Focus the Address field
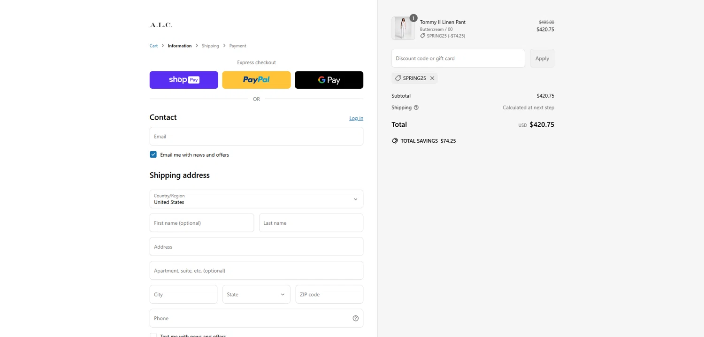Screen dimensions: 704x337 pyautogui.click(x=256, y=247)
